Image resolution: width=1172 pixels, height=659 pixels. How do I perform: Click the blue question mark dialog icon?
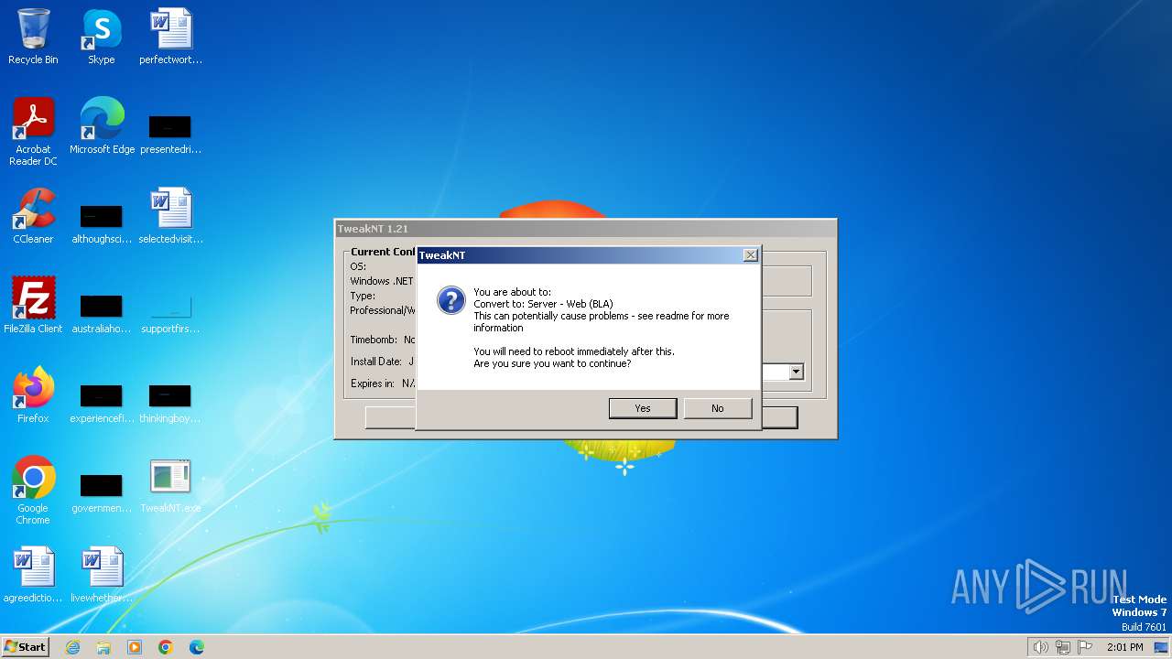450,299
